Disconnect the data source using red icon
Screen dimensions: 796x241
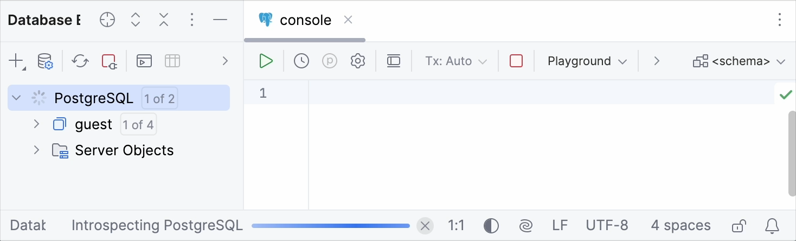(x=109, y=61)
